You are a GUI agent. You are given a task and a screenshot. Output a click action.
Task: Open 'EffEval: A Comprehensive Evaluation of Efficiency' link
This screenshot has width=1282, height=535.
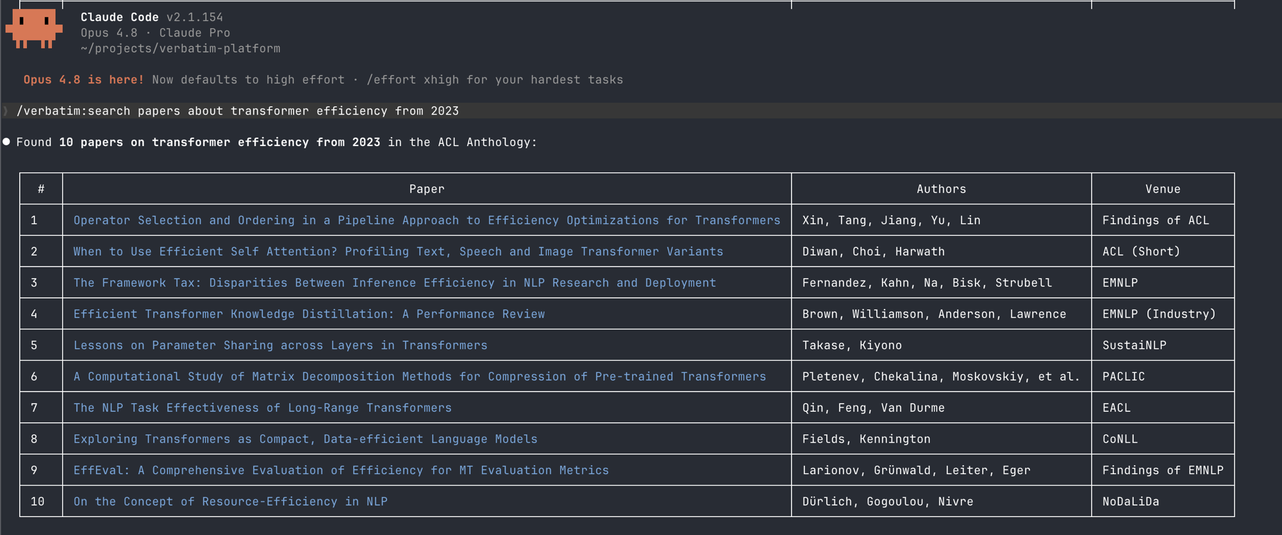point(341,470)
